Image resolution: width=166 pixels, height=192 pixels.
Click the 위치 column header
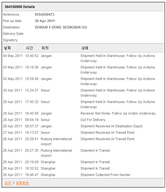click(45, 48)
